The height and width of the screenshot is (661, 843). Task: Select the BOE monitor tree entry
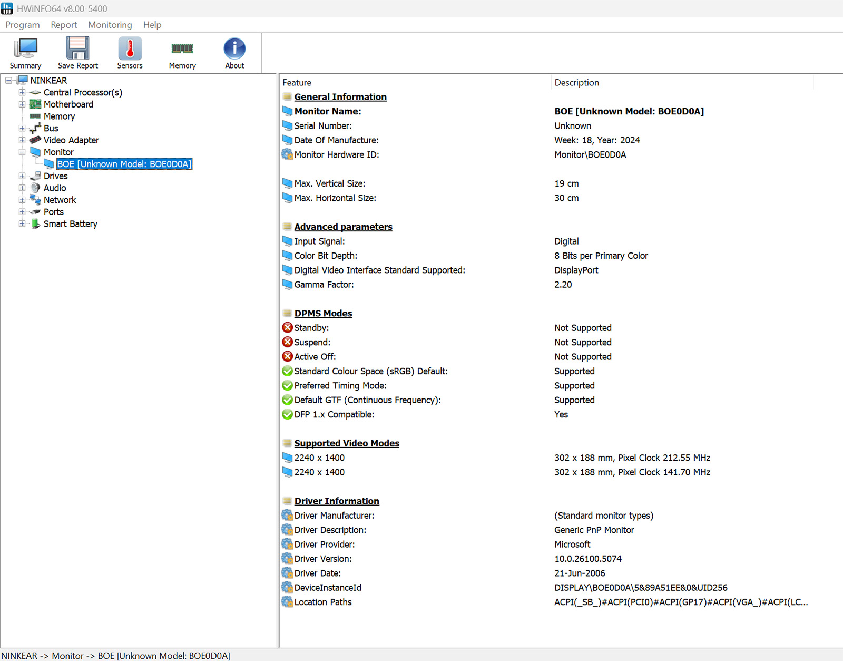click(x=124, y=164)
